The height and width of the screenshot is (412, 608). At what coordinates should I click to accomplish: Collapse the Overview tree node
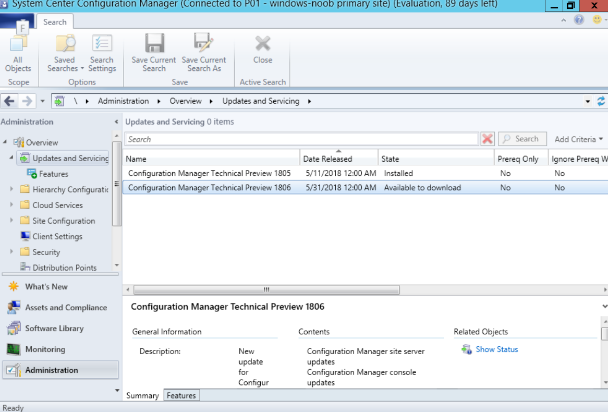click(5, 142)
